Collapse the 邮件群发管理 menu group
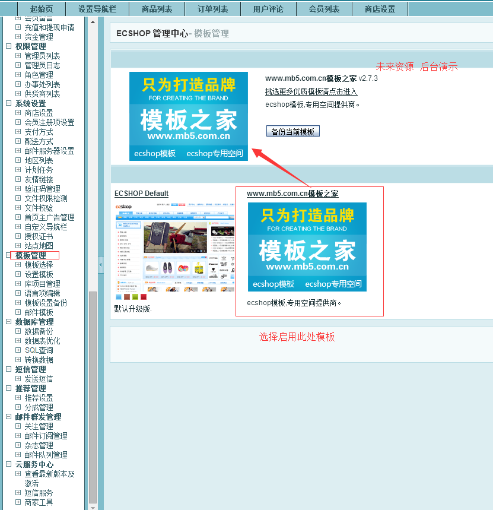 coord(9,417)
